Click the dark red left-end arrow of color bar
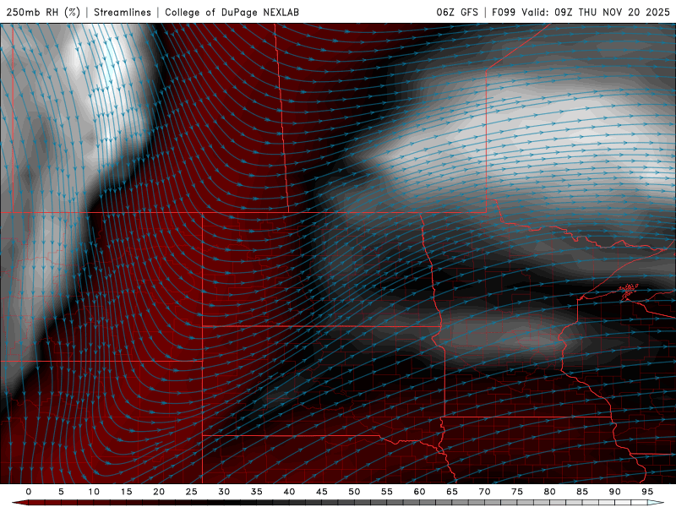Viewport: 676px width, 507px height. (x=19, y=503)
